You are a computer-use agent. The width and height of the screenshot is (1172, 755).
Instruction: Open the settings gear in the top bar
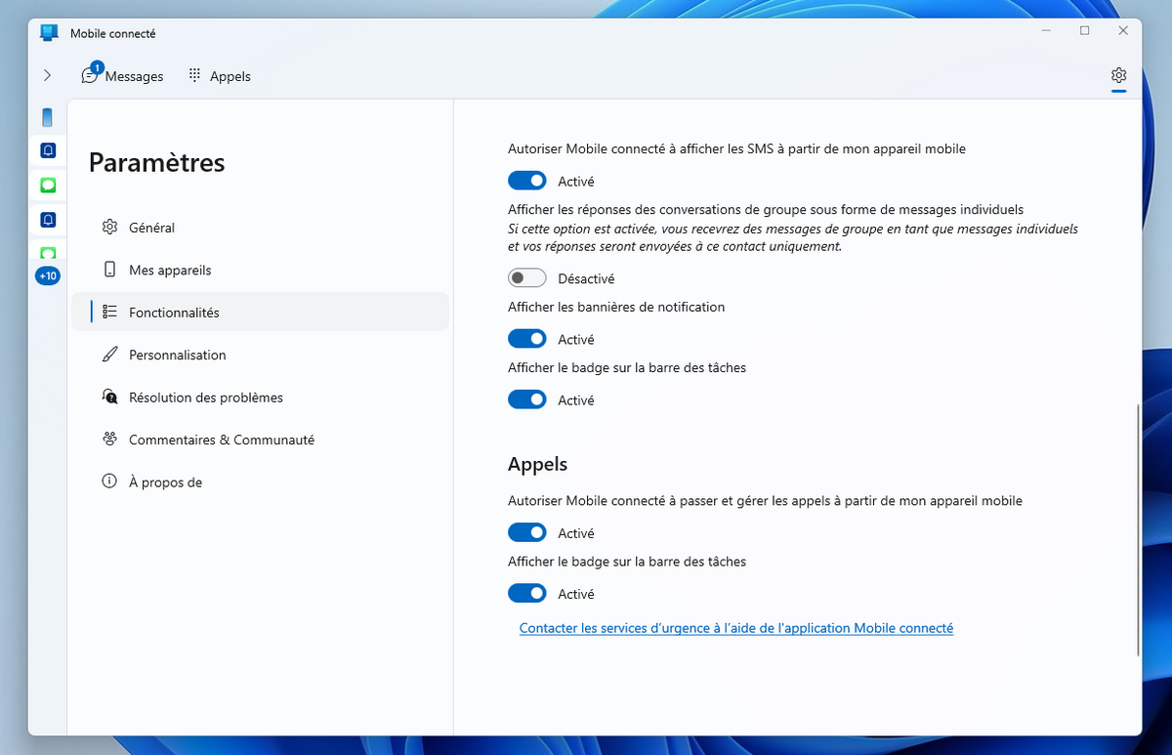(1118, 75)
